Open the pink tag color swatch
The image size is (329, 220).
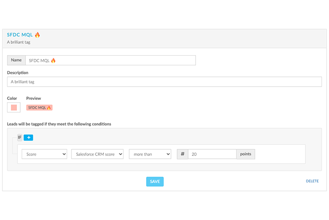point(14,107)
